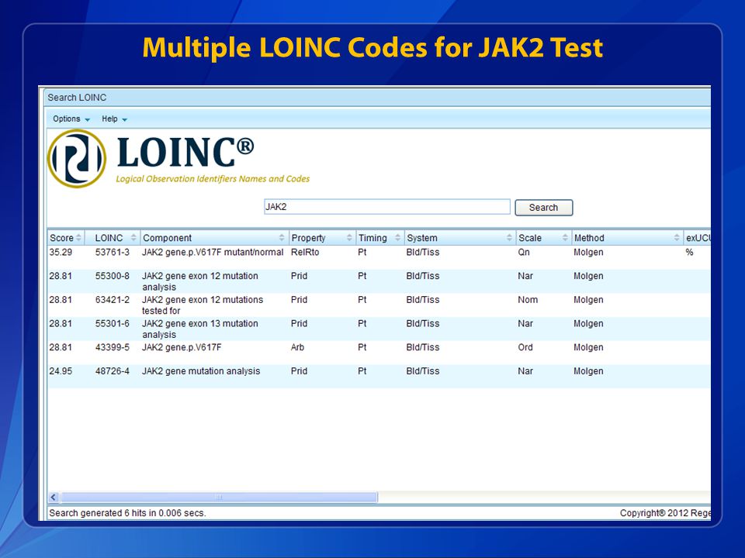745x558 pixels.
Task: Click 'JAK2 gene.p.V617F mutant/normal' component
Action: [x=213, y=253]
